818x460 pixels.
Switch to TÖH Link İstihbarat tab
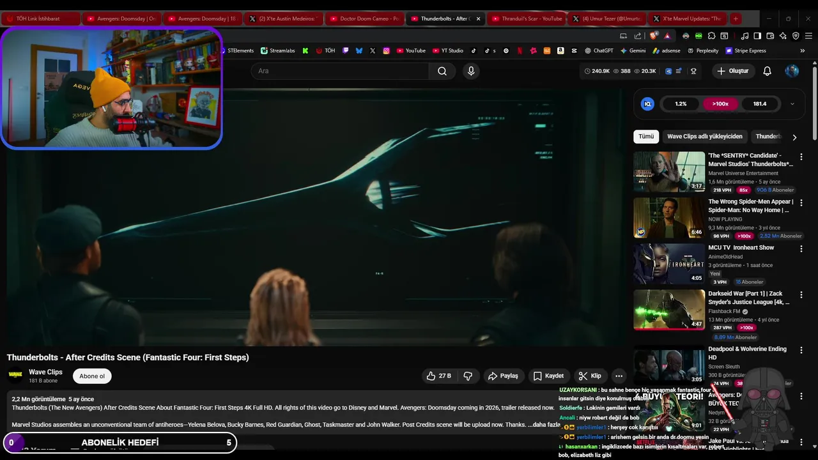[x=41, y=19]
